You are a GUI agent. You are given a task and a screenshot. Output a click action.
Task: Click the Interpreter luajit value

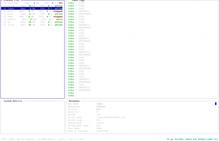(100, 123)
